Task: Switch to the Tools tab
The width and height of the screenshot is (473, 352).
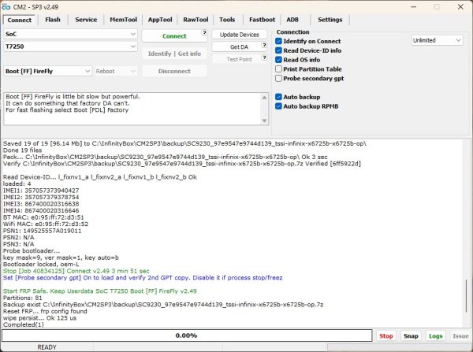Action: pos(227,20)
